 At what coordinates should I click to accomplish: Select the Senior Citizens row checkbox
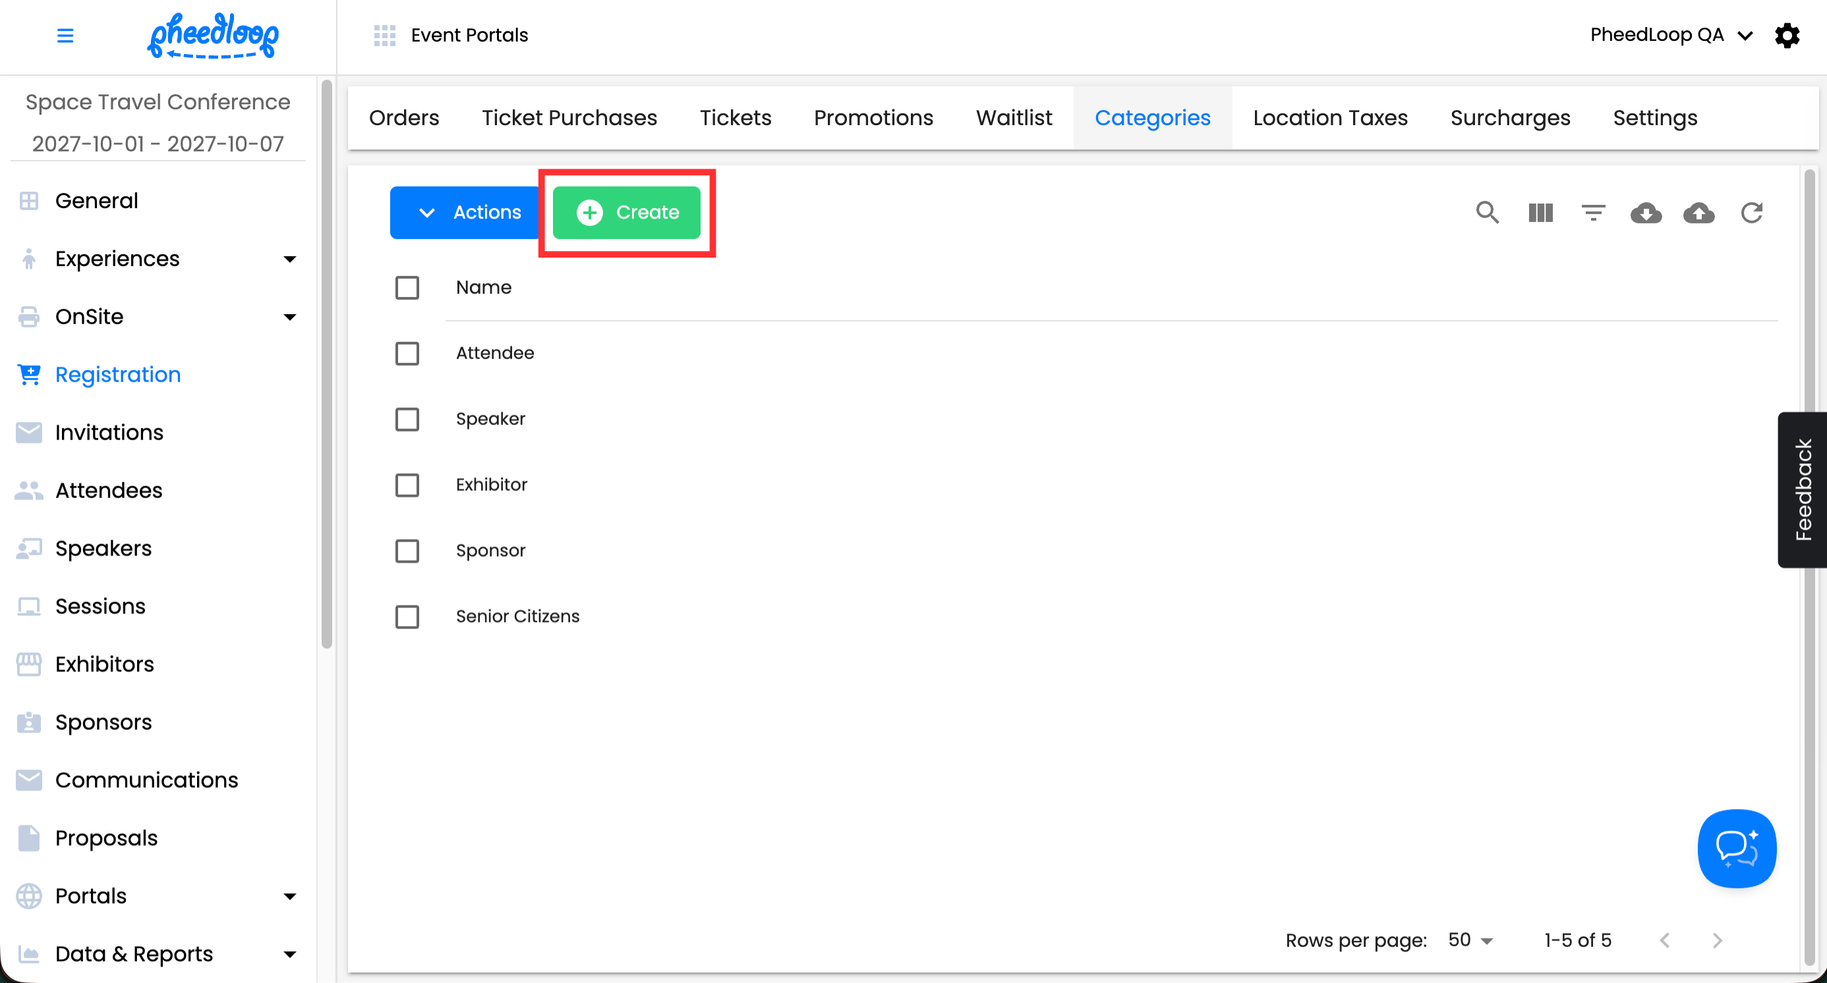pyautogui.click(x=407, y=617)
